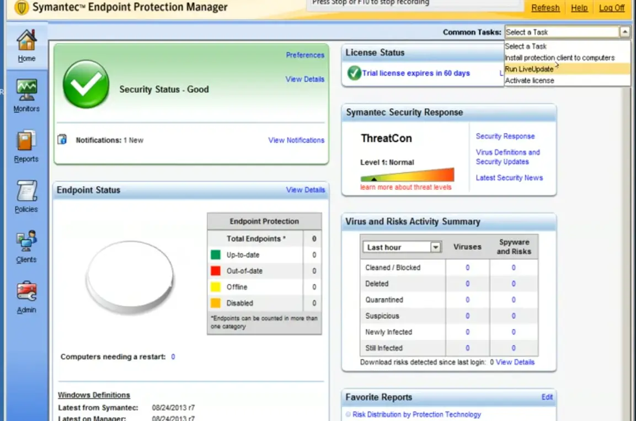This screenshot has width=636, height=421.
Task: Open the Help link
Action: [579, 8]
